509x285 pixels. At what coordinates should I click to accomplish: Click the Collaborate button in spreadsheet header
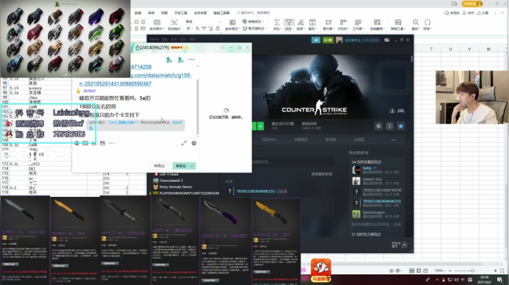(469, 13)
